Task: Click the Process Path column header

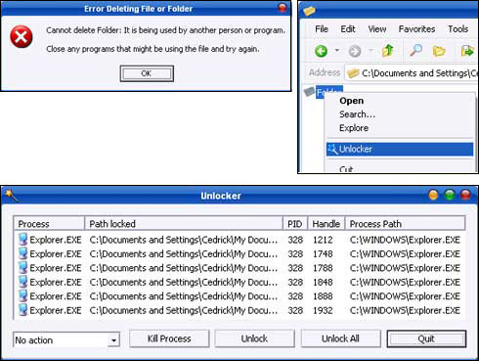Action: point(405,224)
